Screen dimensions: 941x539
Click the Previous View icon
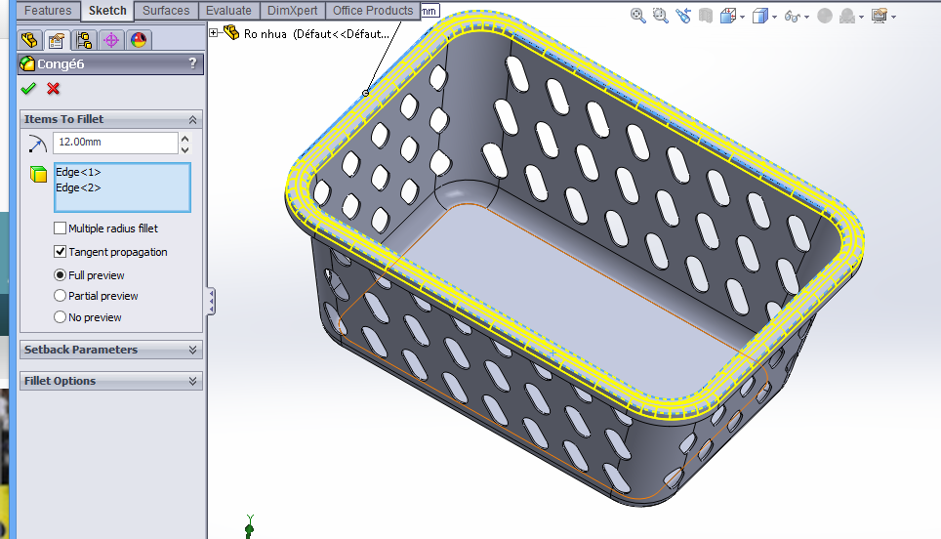(x=682, y=16)
